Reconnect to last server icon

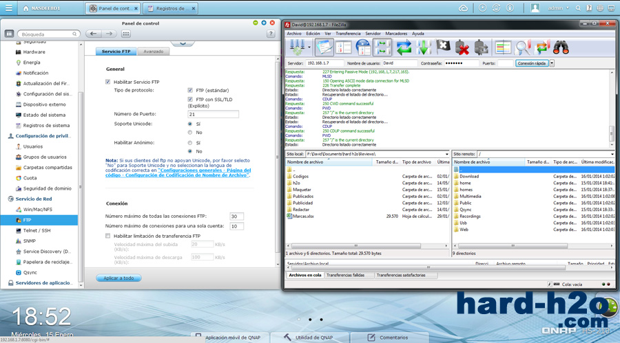click(482, 47)
